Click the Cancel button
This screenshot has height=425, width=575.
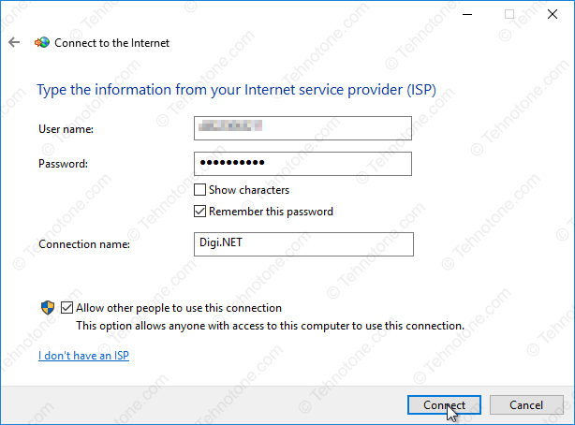pyautogui.click(x=526, y=404)
